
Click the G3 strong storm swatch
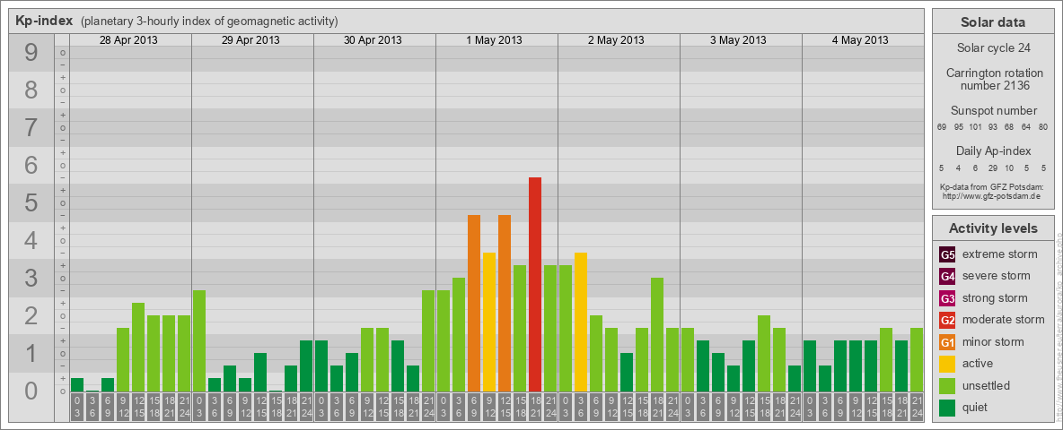(x=947, y=298)
